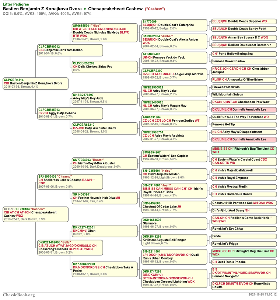
Task: Select Aggy Catja Pebeha entry
Action: tap(70, 113)
